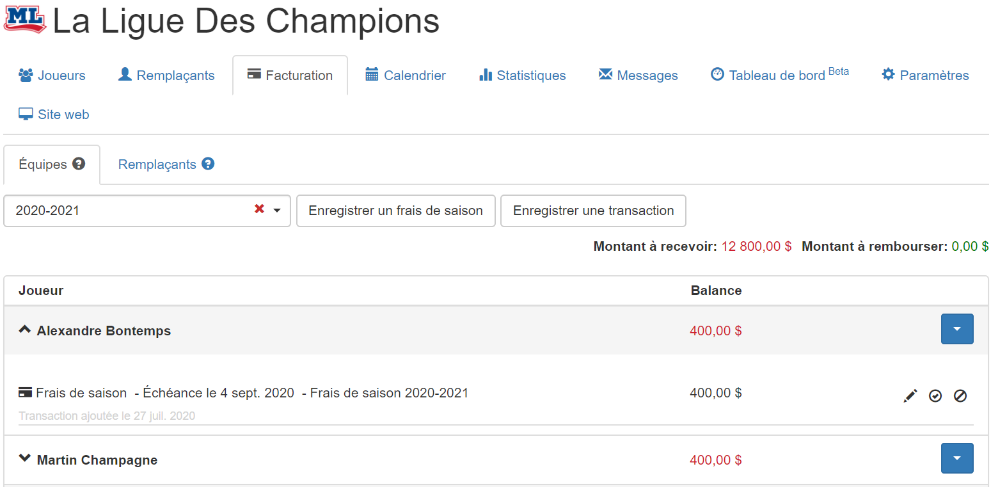Image resolution: width=991 pixels, height=487 pixels.
Task: Go to the Statistiques tab
Action: [x=522, y=76]
